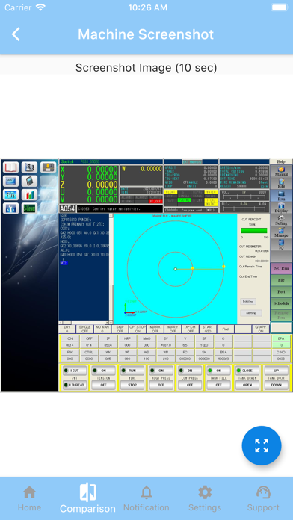Open the bar chart icon in the left panel
Screen dimensions: 293x520
click(x=30, y=195)
